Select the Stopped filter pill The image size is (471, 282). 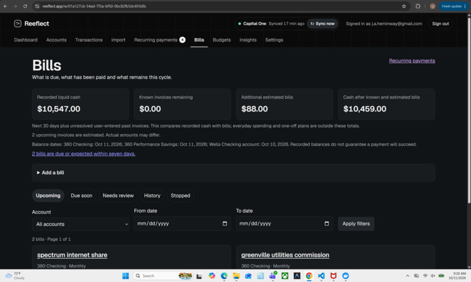pyautogui.click(x=180, y=196)
